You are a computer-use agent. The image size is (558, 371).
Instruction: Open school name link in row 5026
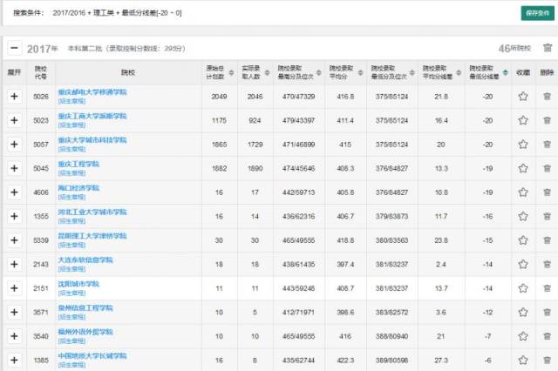92,92
